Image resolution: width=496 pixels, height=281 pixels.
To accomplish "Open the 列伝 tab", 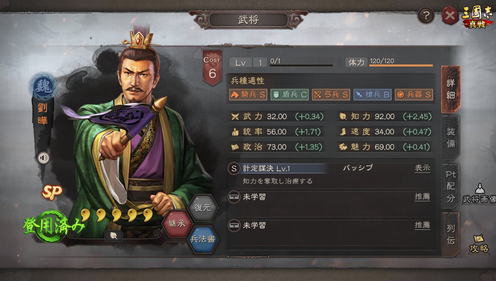I will point(450,235).
